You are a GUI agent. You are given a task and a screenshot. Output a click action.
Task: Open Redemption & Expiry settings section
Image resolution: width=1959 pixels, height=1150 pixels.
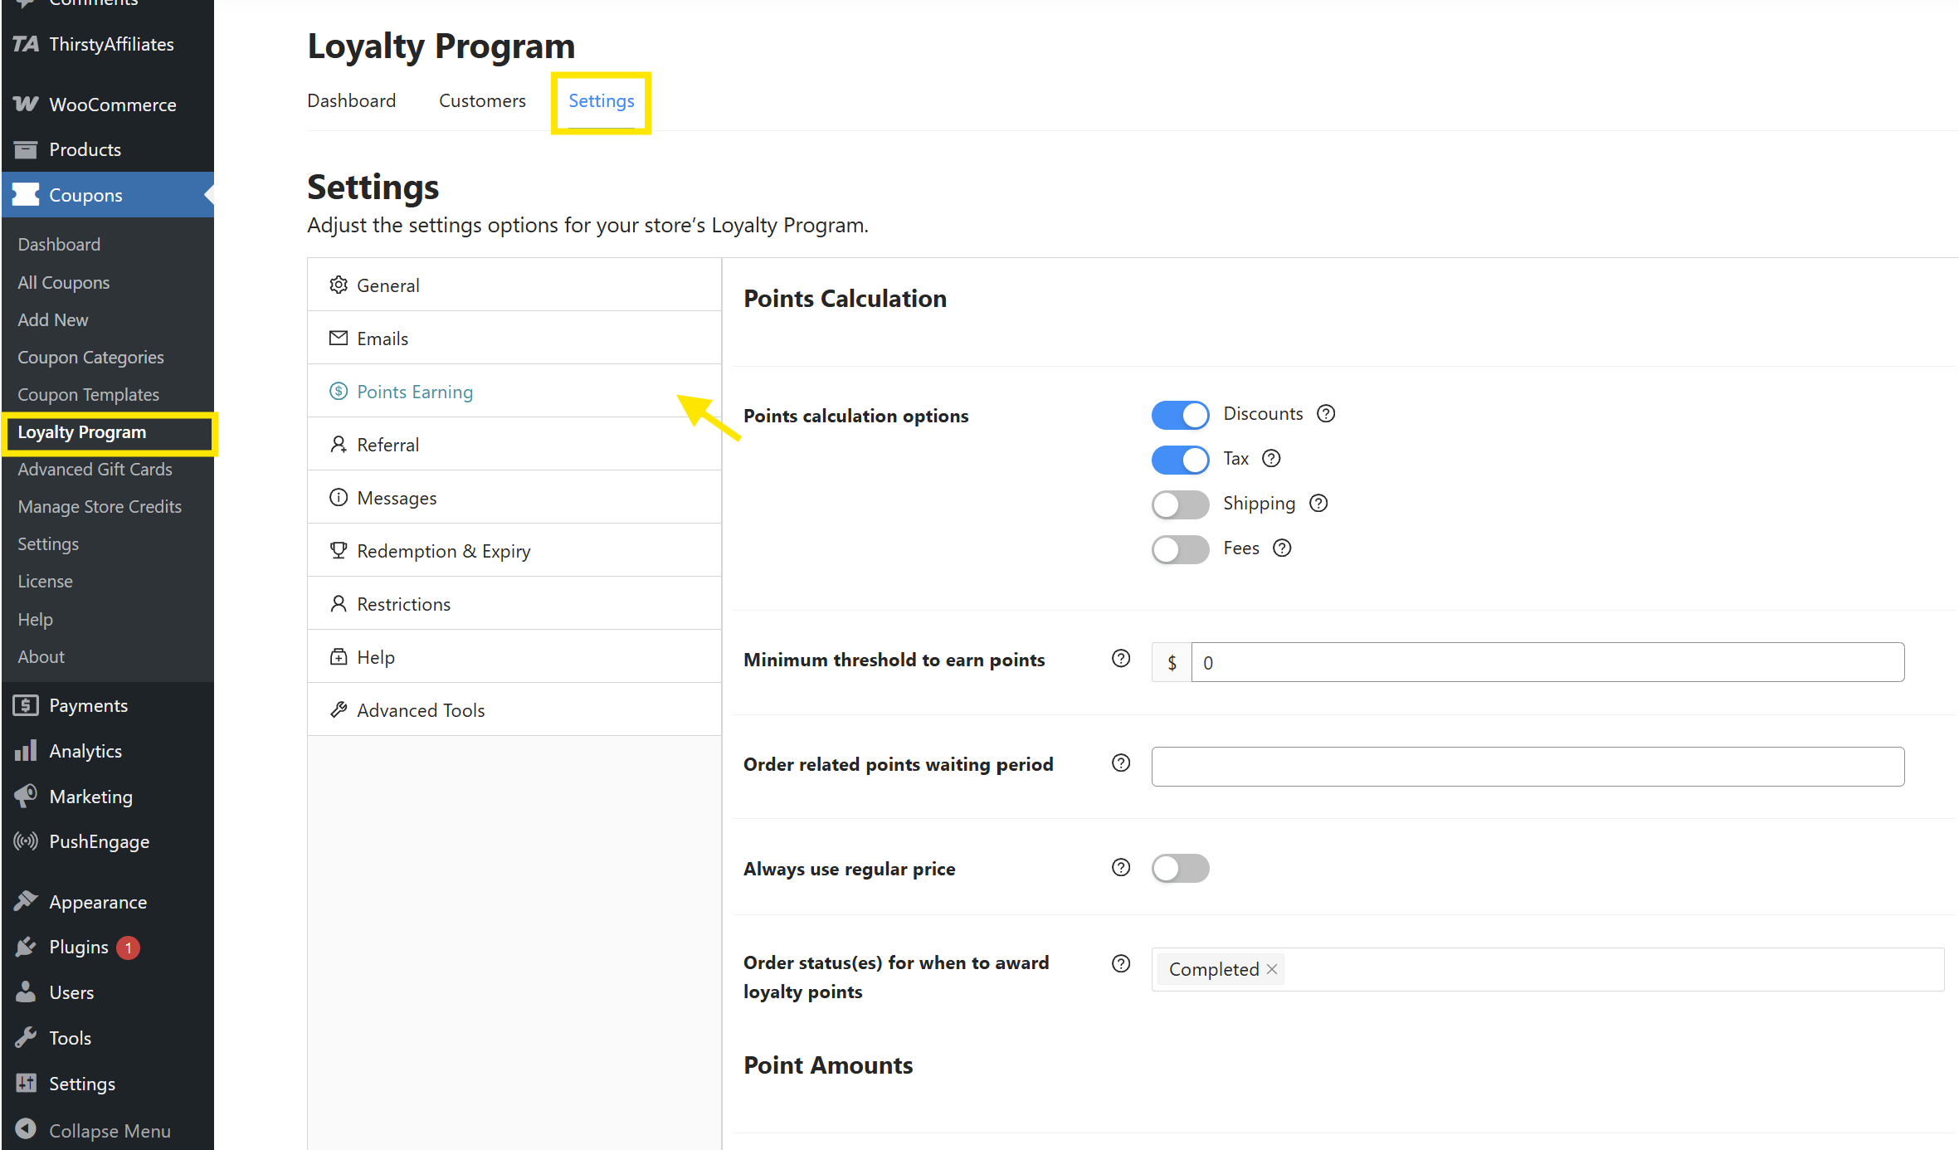[443, 551]
